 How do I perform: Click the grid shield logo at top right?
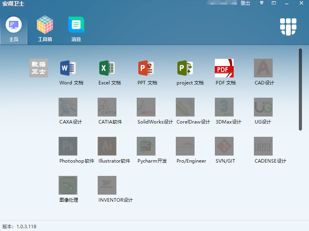[288, 27]
